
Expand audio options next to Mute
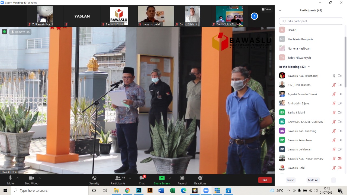[x=18, y=178]
